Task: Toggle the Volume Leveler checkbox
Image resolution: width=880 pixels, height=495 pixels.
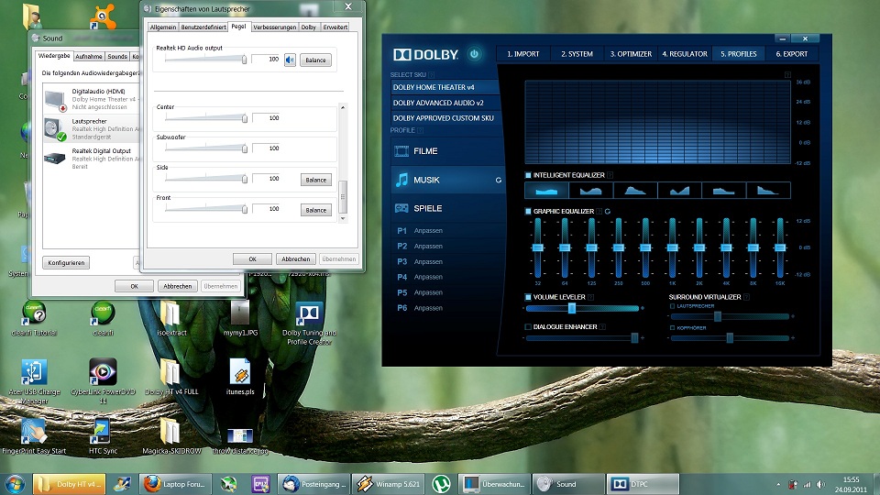Action: coord(528,297)
